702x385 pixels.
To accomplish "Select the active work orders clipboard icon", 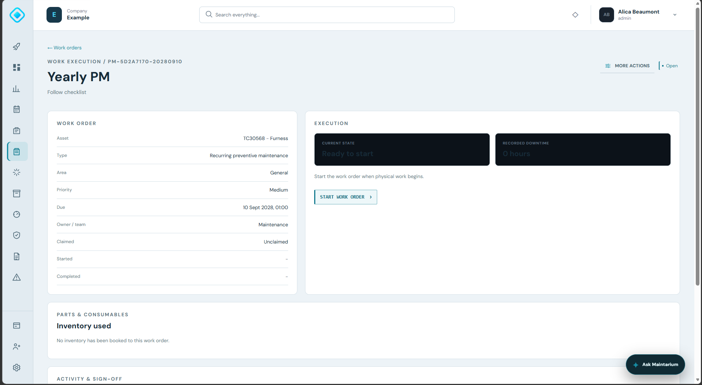I will coord(17,151).
